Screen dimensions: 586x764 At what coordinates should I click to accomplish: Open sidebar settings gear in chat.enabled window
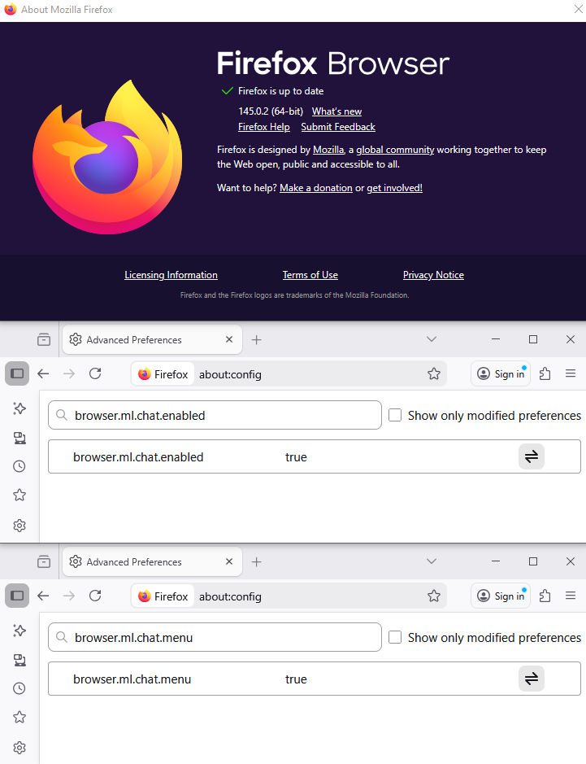tap(20, 526)
